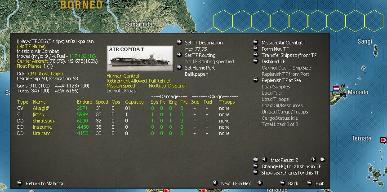Toggle the Human Control setting
387x192 pixels.
click(123, 76)
